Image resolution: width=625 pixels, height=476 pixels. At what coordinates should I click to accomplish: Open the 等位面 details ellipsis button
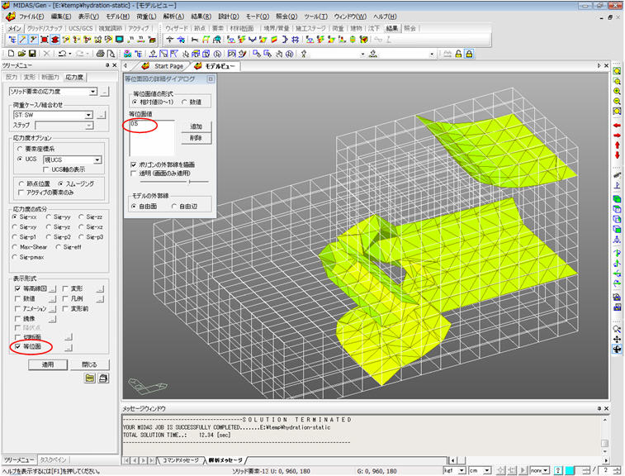click(x=69, y=347)
